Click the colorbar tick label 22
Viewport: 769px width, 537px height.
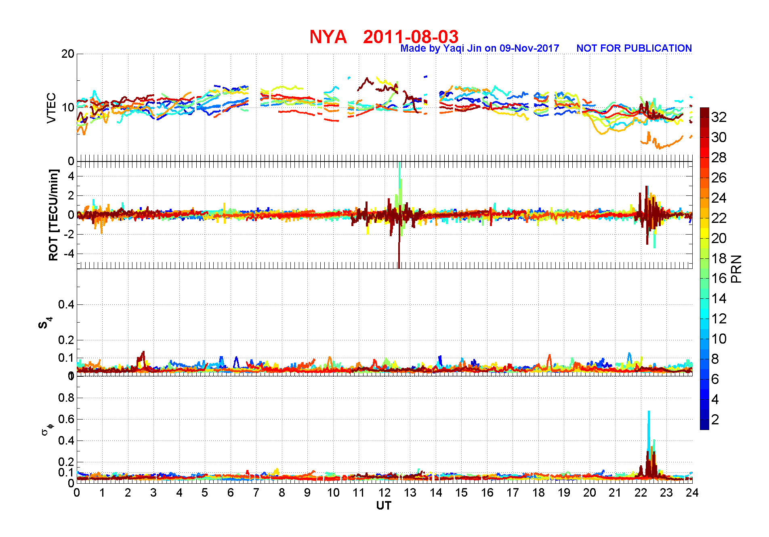coord(719,218)
